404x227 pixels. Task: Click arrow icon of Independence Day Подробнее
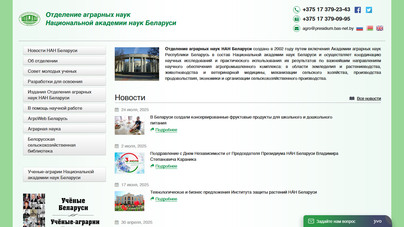(x=152, y=166)
